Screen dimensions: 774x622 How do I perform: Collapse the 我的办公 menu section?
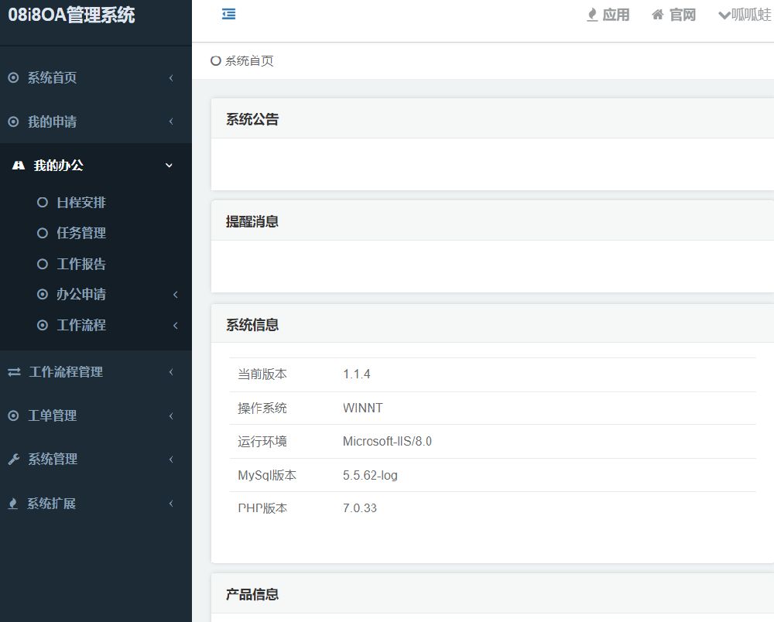(168, 165)
